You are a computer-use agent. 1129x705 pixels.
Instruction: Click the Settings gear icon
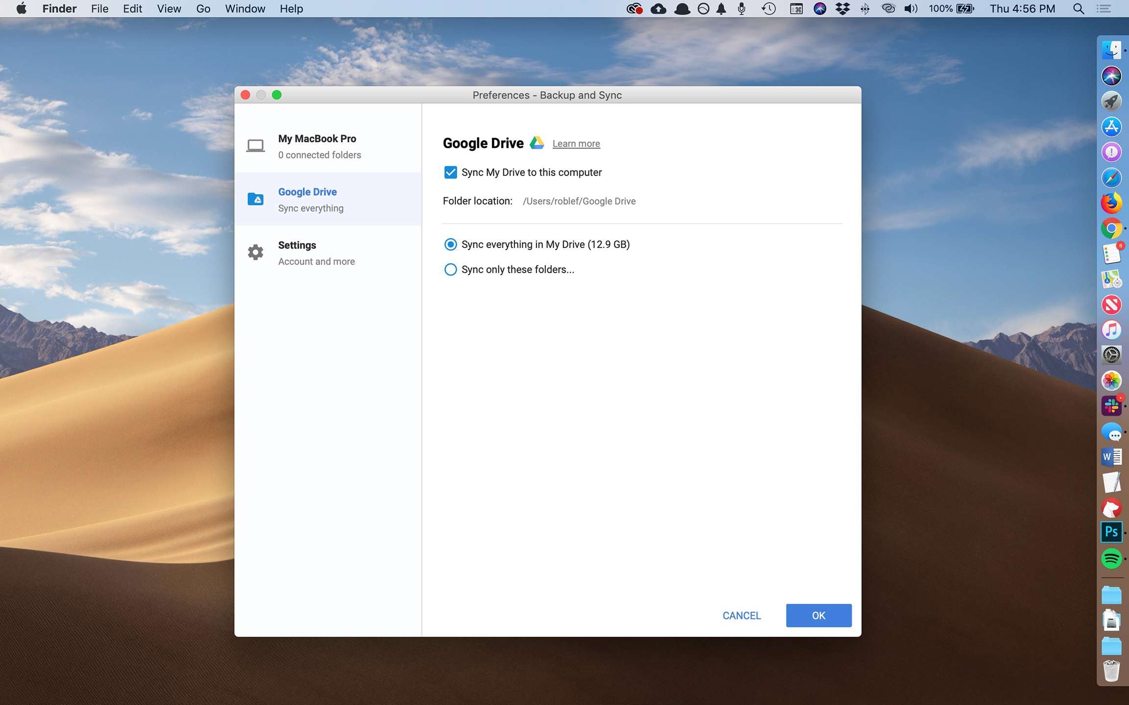[x=255, y=252]
